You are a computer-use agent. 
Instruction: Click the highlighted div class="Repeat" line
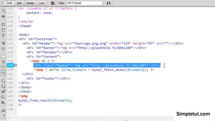97,65
